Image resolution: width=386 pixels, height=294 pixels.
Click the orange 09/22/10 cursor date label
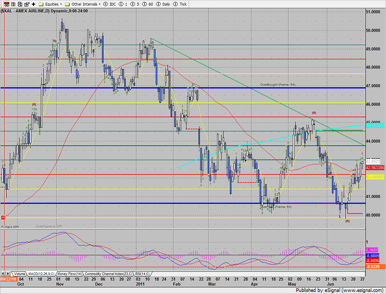pyautogui.click(x=9, y=279)
